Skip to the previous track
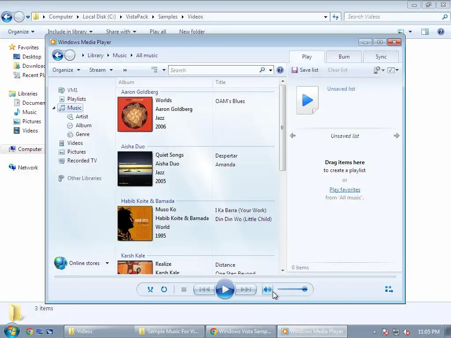This screenshot has width=451, height=338. 204,290
